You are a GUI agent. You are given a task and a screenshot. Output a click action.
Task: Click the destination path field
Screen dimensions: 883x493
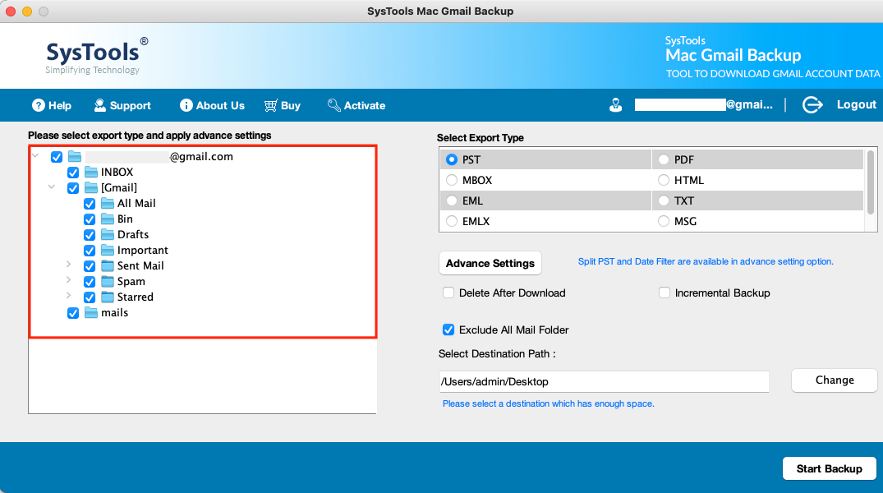[x=604, y=381]
